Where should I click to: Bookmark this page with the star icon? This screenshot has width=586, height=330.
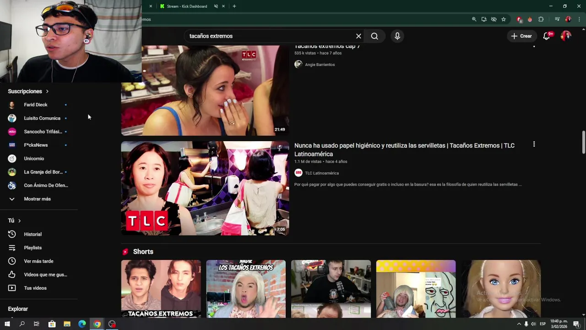(x=504, y=19)
